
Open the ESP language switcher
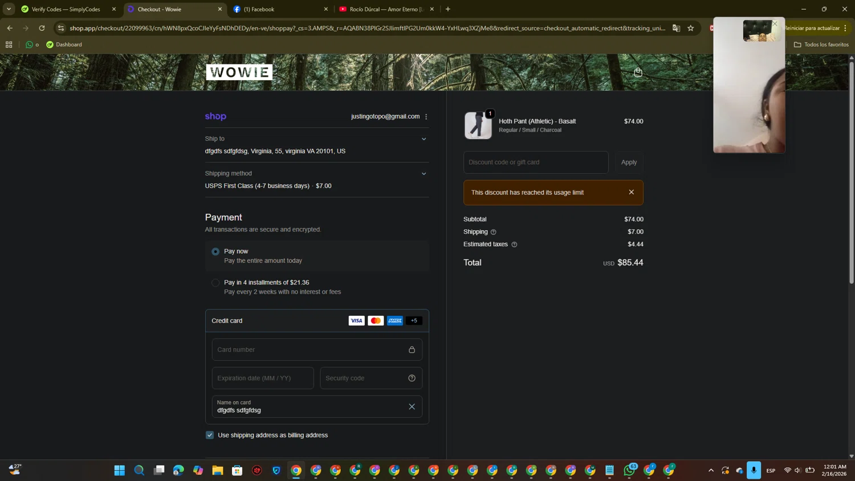[x=771, y=471]
